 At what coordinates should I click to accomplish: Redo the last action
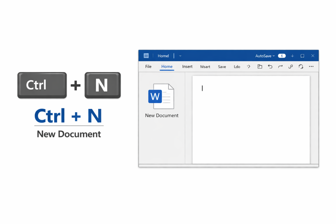[280, 66]
